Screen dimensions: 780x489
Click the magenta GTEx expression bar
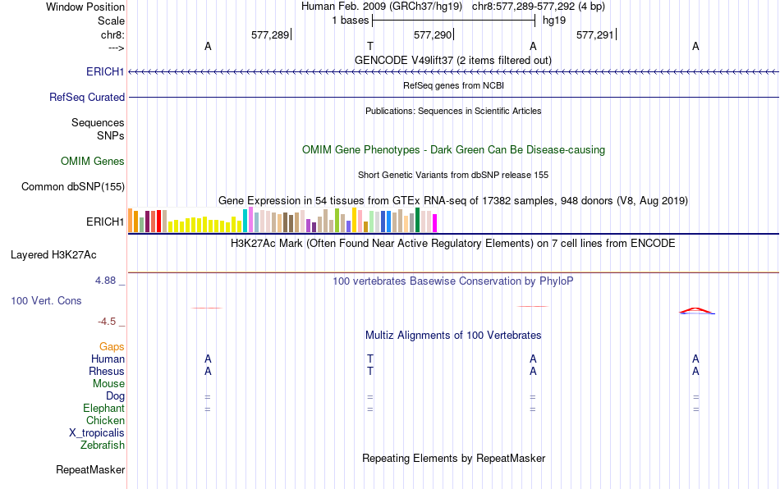click(435, 223)
